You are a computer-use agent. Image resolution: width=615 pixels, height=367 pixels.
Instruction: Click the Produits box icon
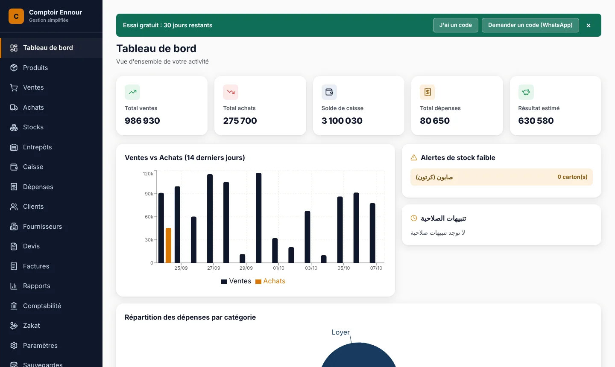click(x=14, y=68)
